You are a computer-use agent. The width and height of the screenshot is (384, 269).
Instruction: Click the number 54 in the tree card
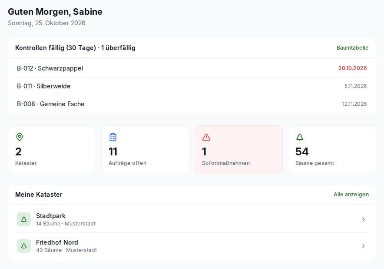[x=302, y=151]
